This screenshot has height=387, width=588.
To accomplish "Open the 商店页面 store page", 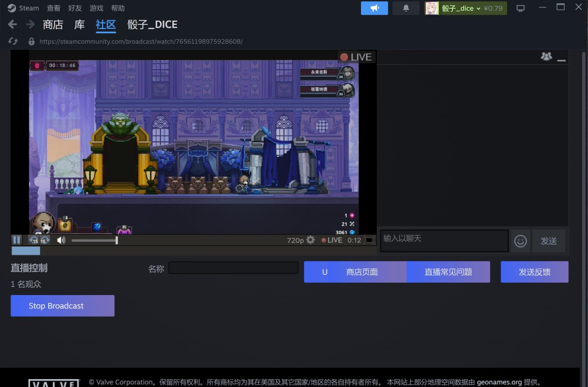I will (x=362, y=272).
